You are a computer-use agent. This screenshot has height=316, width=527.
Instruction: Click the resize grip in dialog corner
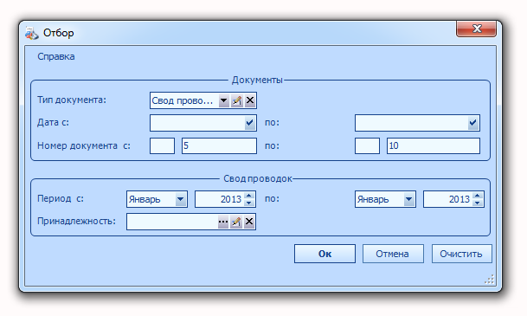(x=490, y=280)
